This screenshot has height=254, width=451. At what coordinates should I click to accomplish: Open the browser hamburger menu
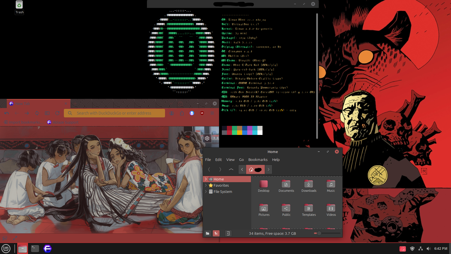click(213, 113)
